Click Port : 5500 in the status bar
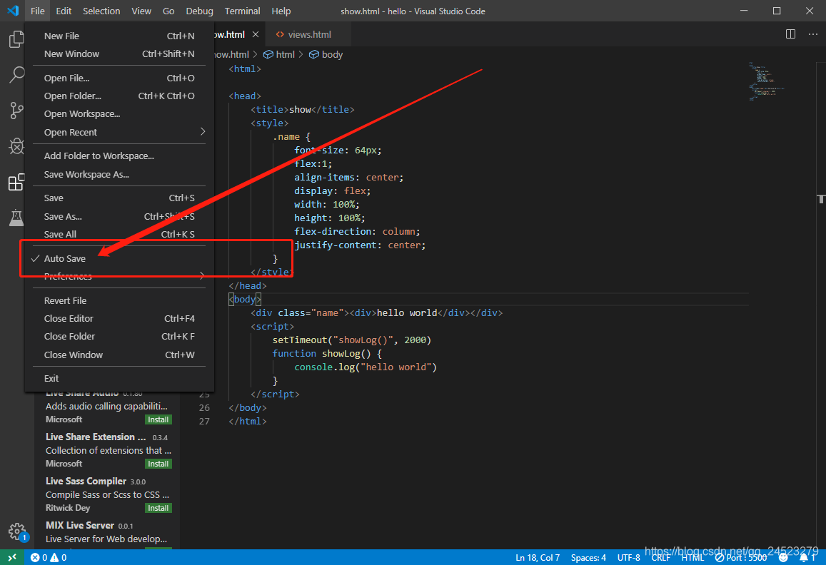The image size is (826, 565). [741, 557]
